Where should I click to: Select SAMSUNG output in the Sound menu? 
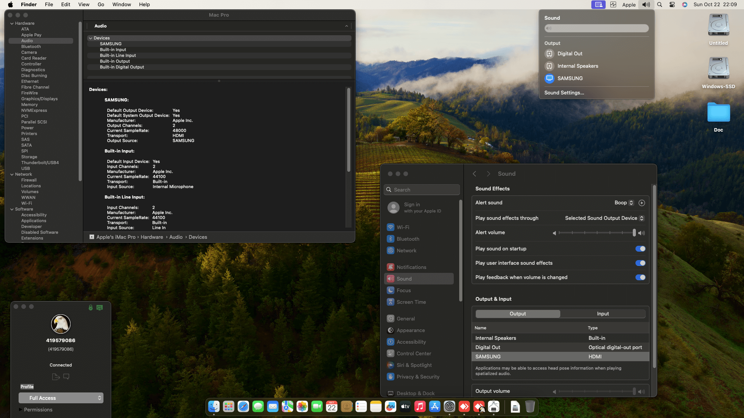pos(596,79)
